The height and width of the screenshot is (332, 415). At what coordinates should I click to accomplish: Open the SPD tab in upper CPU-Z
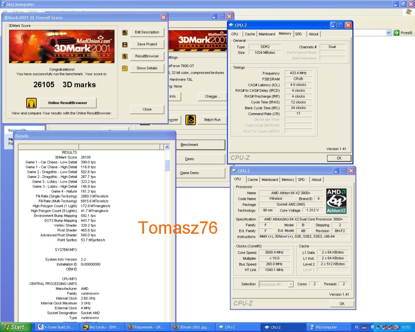(298, 34)
